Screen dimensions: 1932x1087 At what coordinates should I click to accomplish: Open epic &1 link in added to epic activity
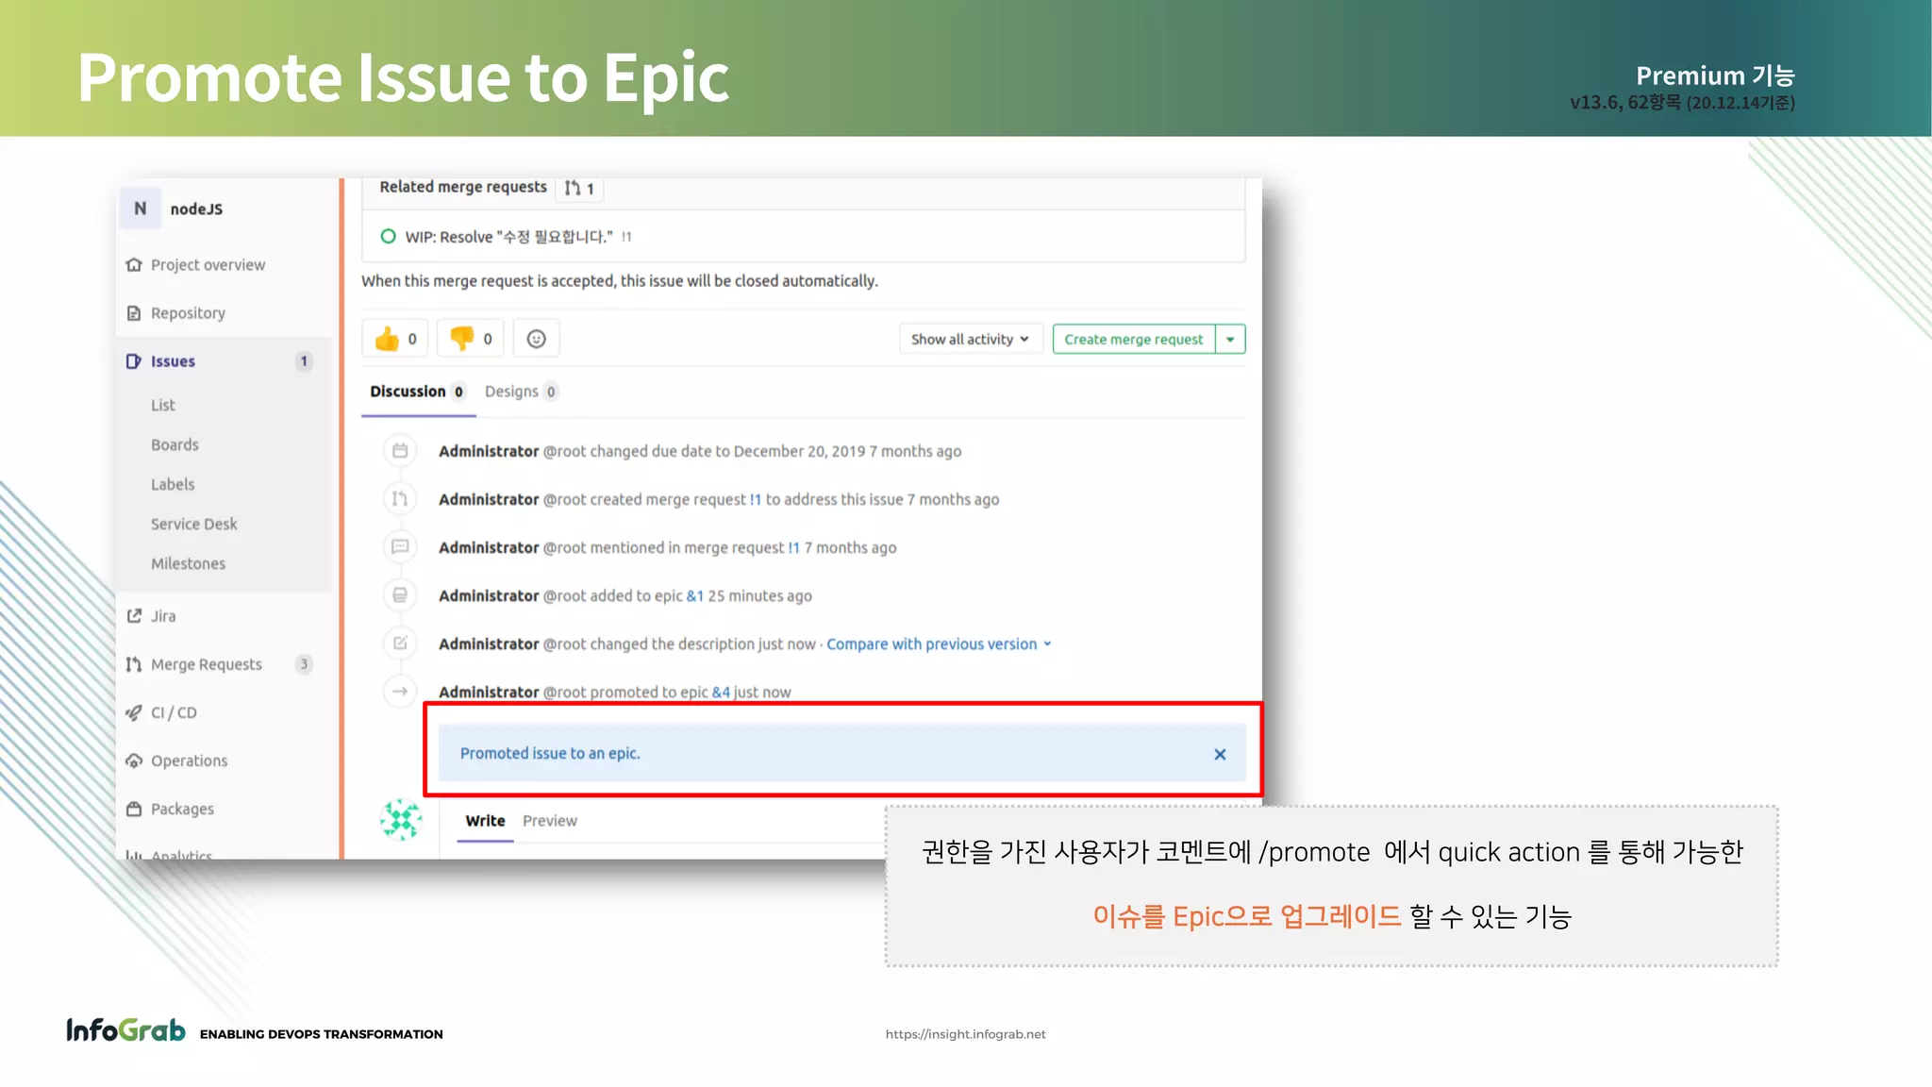coord(695,595)
